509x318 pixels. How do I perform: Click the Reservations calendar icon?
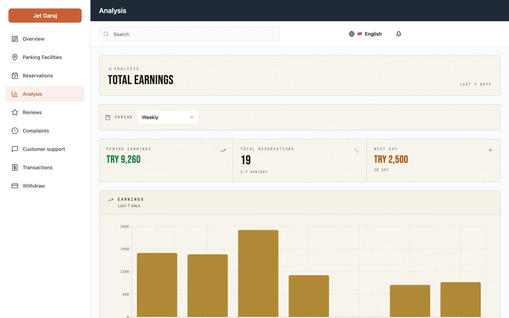15,76
